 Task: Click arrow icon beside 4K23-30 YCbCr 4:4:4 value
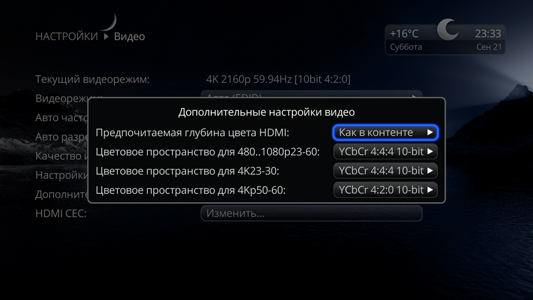[x=430, y=170]
